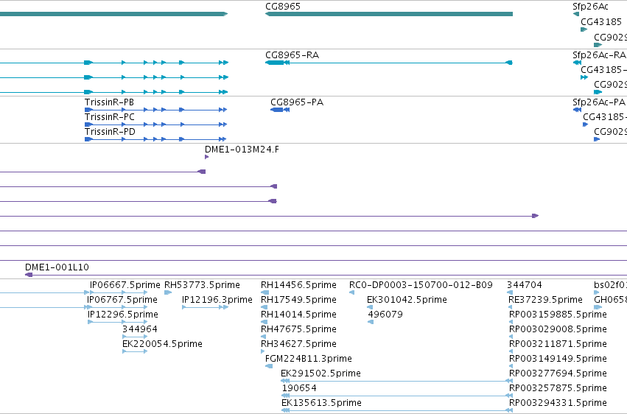Select the CG8965 gene label
This screenshot has width=627, height=414.
pyautogui.click(x=283, y=7)
